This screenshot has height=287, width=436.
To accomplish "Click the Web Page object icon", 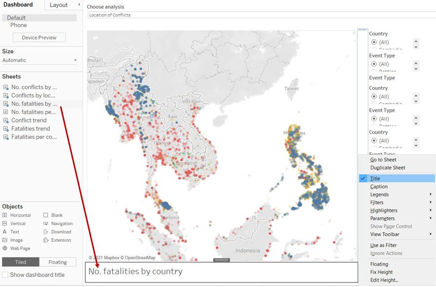I will pos(5,249).
